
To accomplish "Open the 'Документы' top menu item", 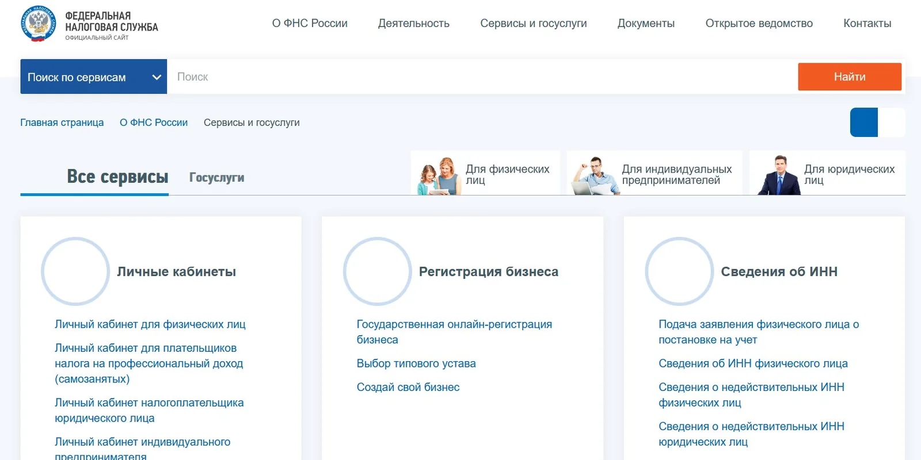I will [646, 24].
